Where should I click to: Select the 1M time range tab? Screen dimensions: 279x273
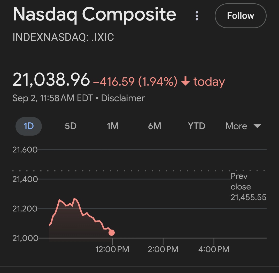(112, 126)
